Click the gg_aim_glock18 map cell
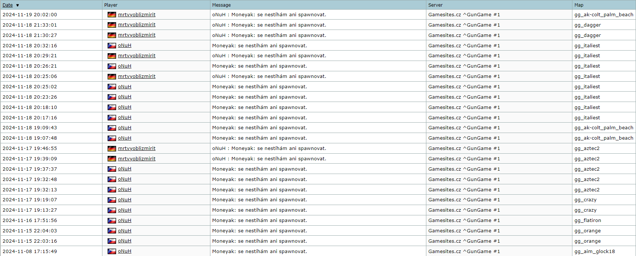 595,252
